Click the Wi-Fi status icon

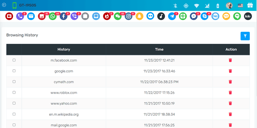point(197,6)
